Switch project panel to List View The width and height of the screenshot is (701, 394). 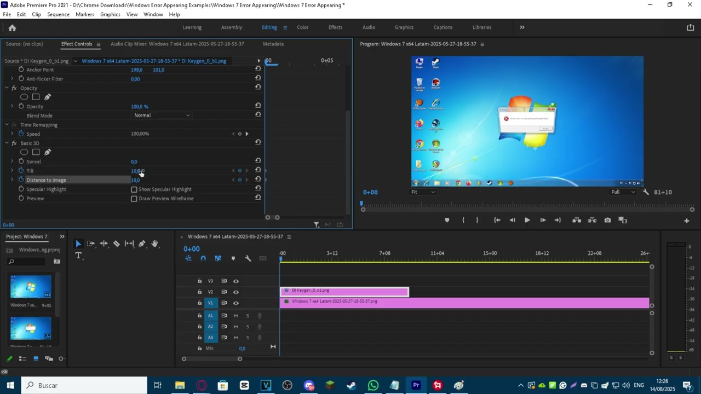coord(22,358)
